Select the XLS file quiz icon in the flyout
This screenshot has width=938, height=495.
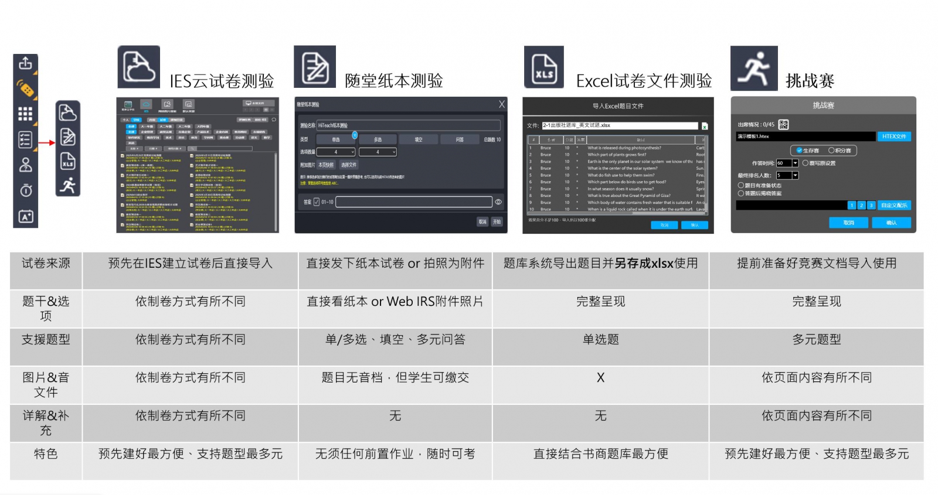tap(68, 161)
